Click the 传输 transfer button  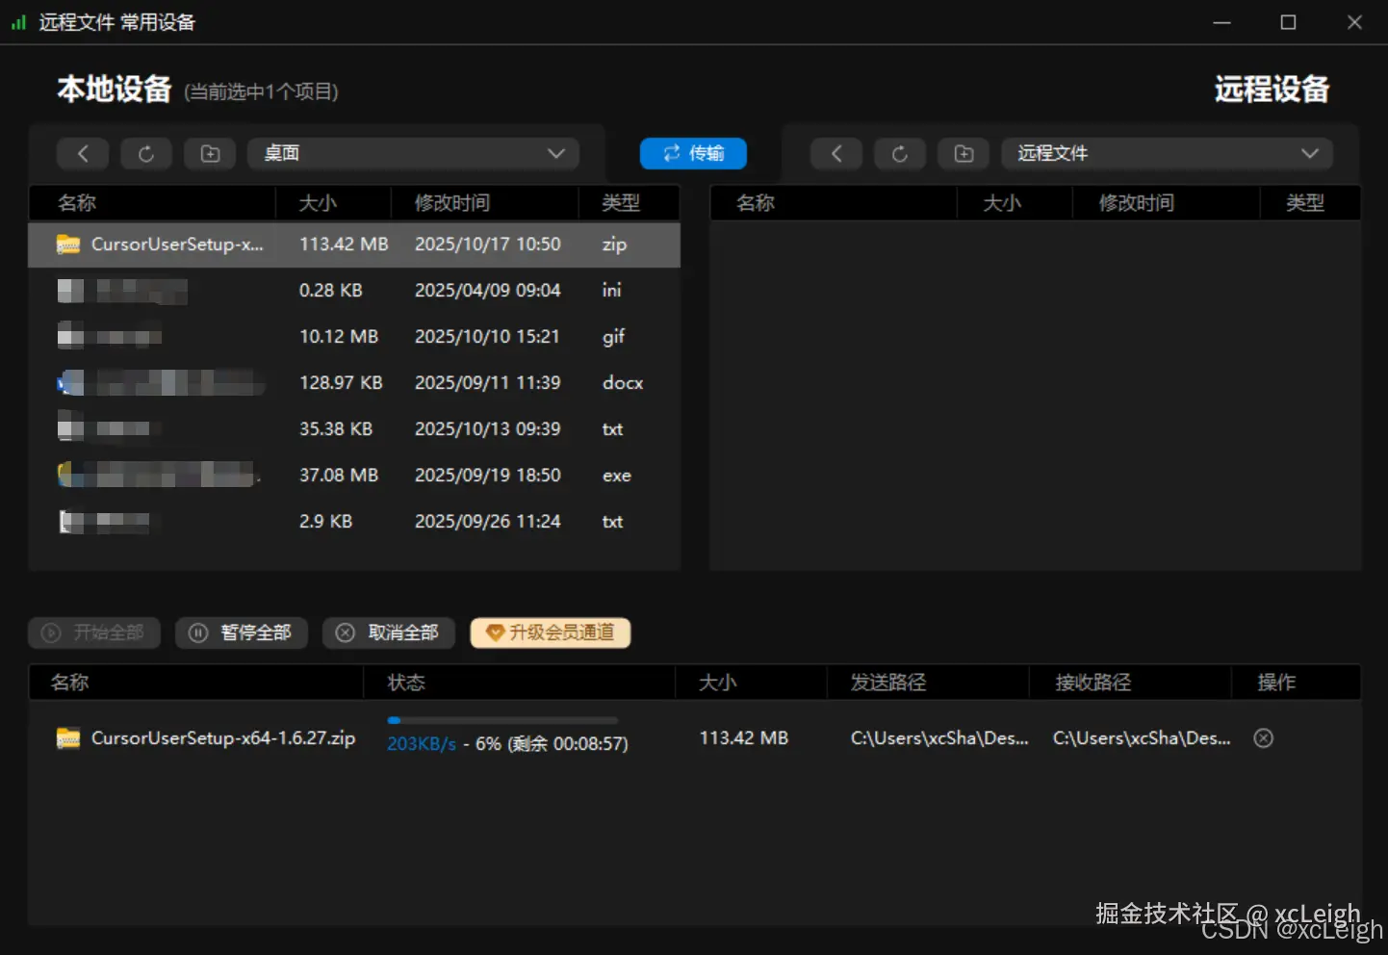(x=692, y=153)
